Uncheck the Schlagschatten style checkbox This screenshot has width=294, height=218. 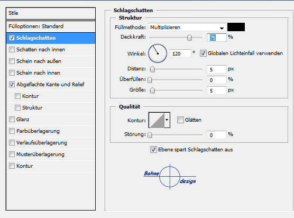coord(12,38)
